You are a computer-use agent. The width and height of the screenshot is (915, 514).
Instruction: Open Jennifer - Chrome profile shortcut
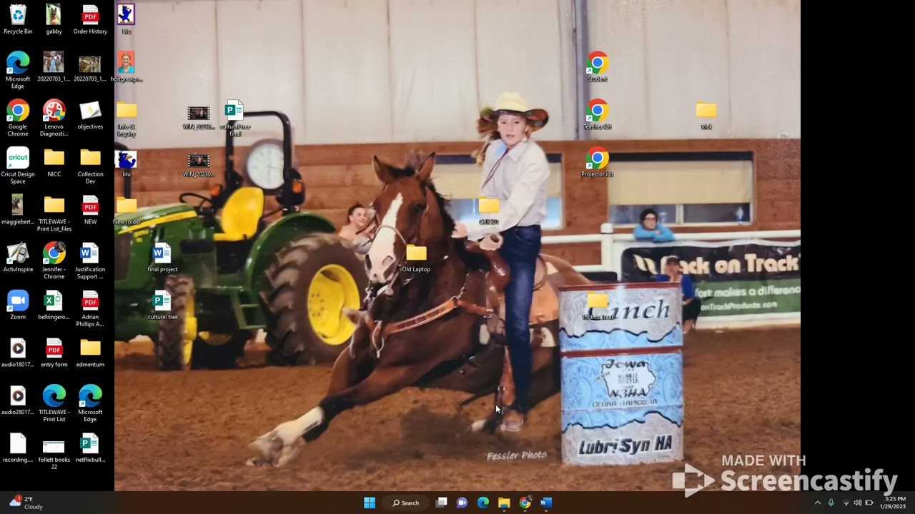[54, 261]
